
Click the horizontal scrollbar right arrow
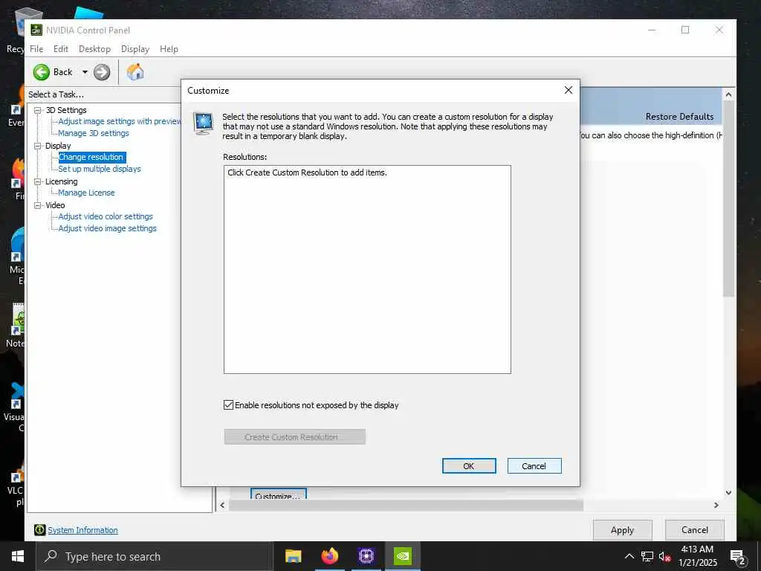click(x=716, y=505)
